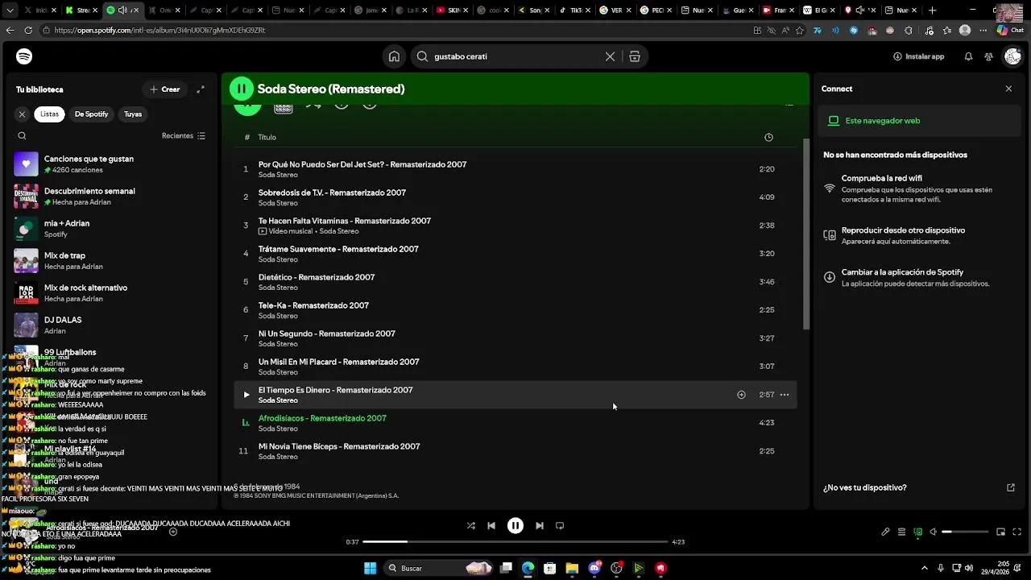Open the DJ DALAS playlist
This screenshot has width=1031, height=580.
pos(113,325)
